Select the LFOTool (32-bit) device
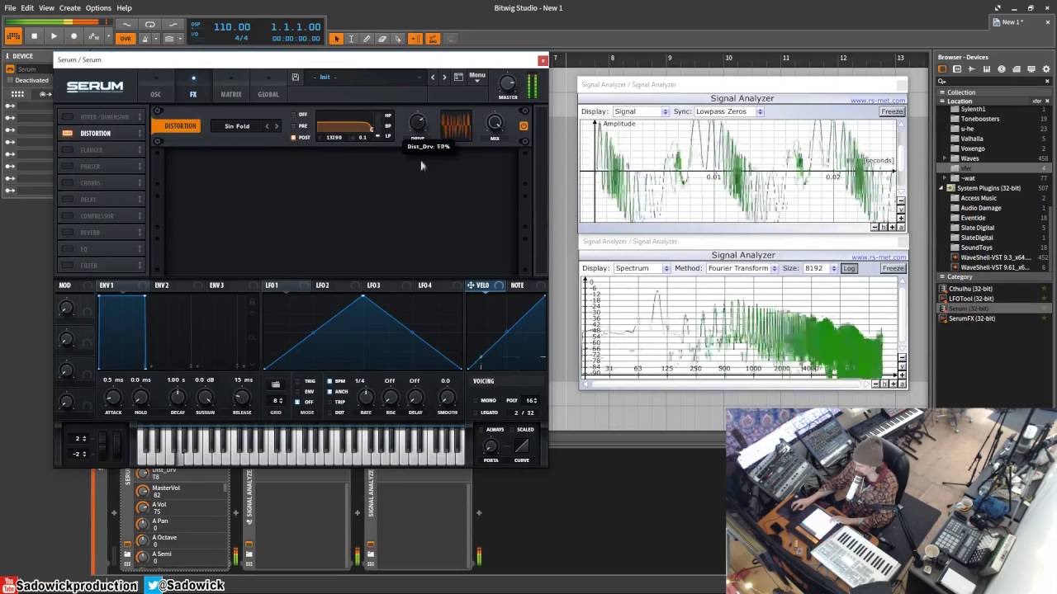1057x594 pixels. click(x=971, y=299)
